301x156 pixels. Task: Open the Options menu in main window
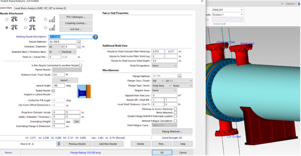coord(291,4)
